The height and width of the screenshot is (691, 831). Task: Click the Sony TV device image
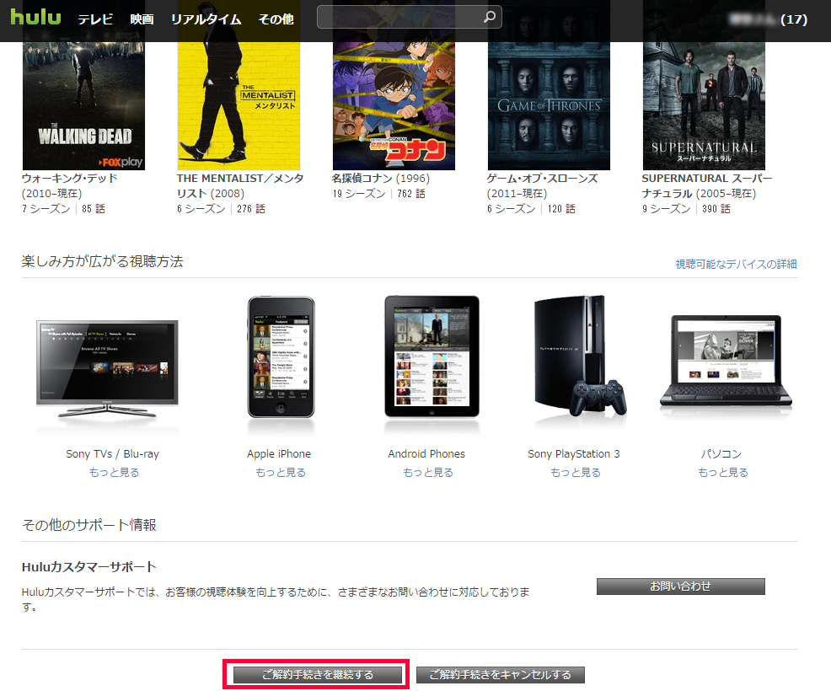point(107,367)
